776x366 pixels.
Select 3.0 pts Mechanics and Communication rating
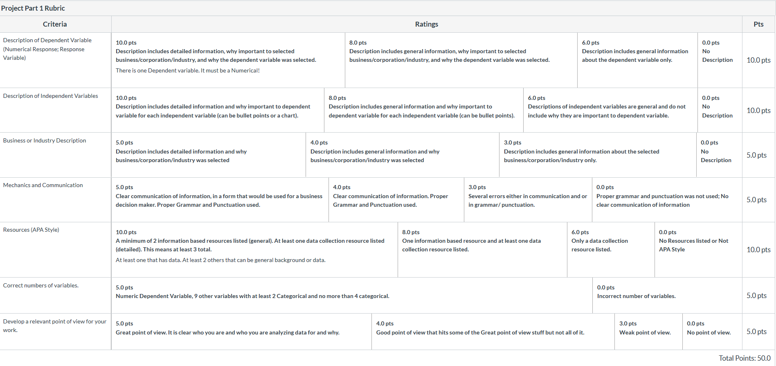pos(528,200)
